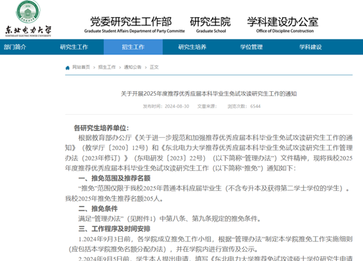Click 研究生院 Graduate School header title
This screenshot has height=261, width=363.
coord(211,25)
